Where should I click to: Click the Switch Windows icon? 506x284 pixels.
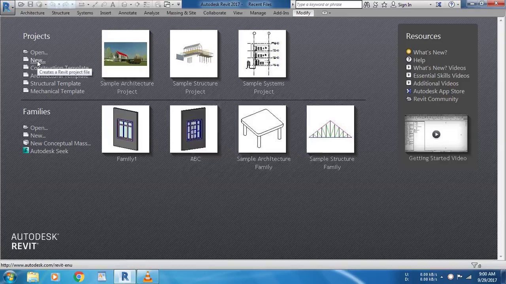tap(167, 4)
